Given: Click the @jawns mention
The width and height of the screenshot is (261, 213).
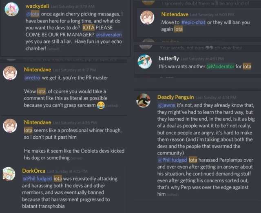Looking at the screenshot, I should click(166, 105).
